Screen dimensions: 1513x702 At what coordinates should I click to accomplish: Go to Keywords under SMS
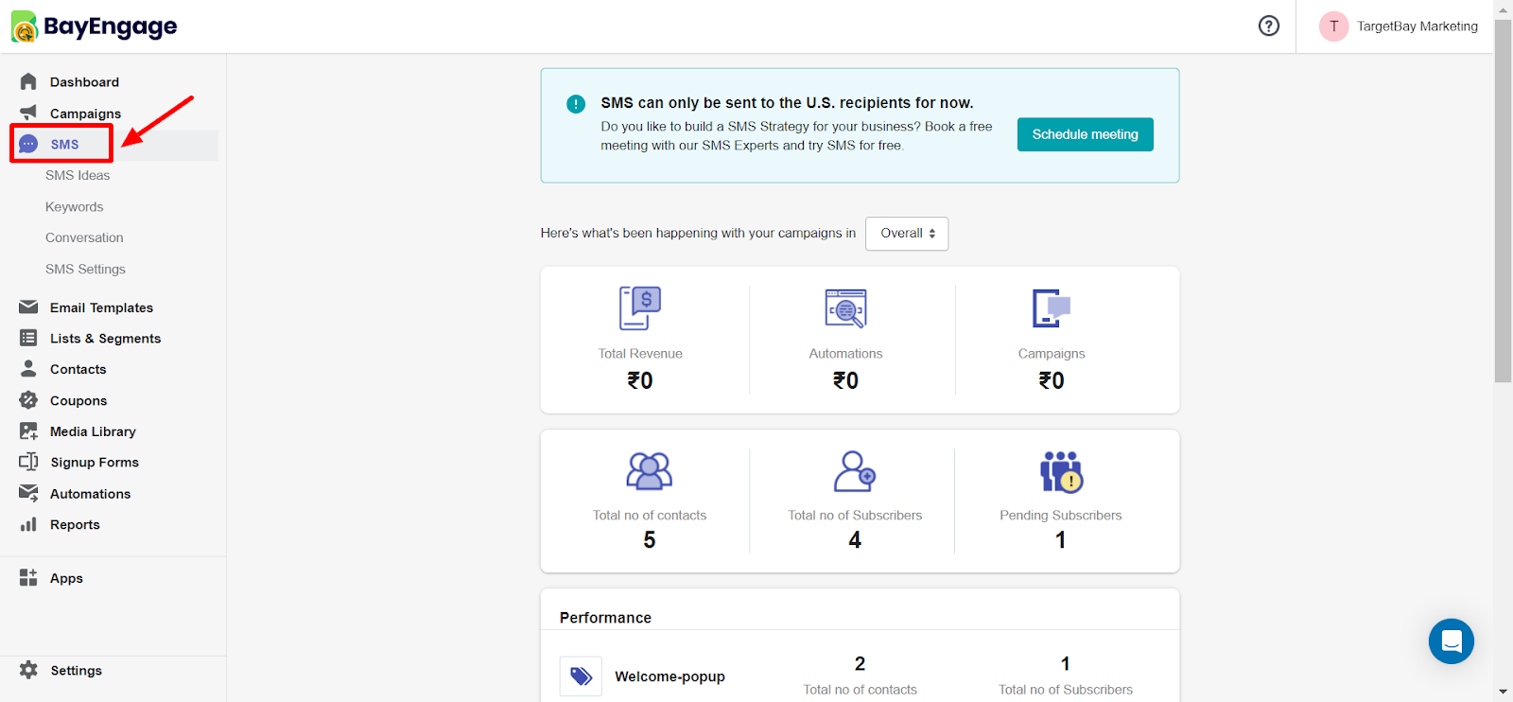click(x=75, y=206)
